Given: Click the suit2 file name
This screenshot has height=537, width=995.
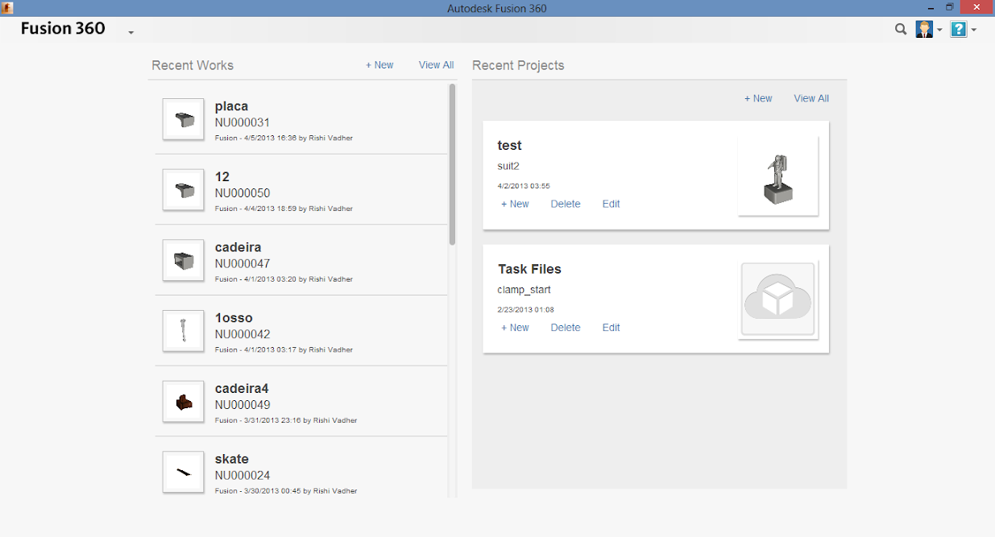Looking at the screenshot, I should 508,166.
